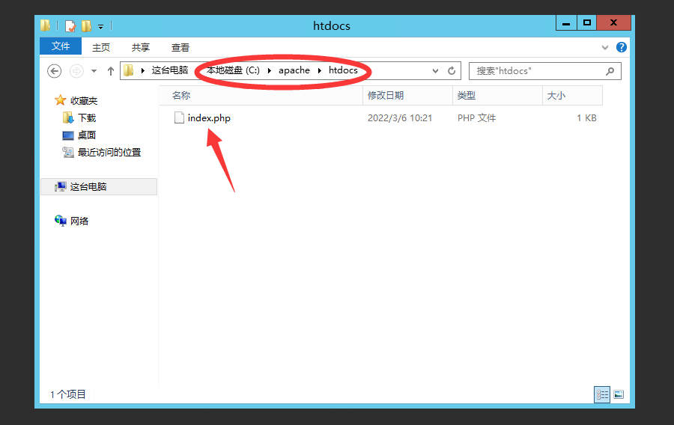Screen dimensions: 674x425
Task: Sort by the 大小 column header
Action: [x=572, y=95]
